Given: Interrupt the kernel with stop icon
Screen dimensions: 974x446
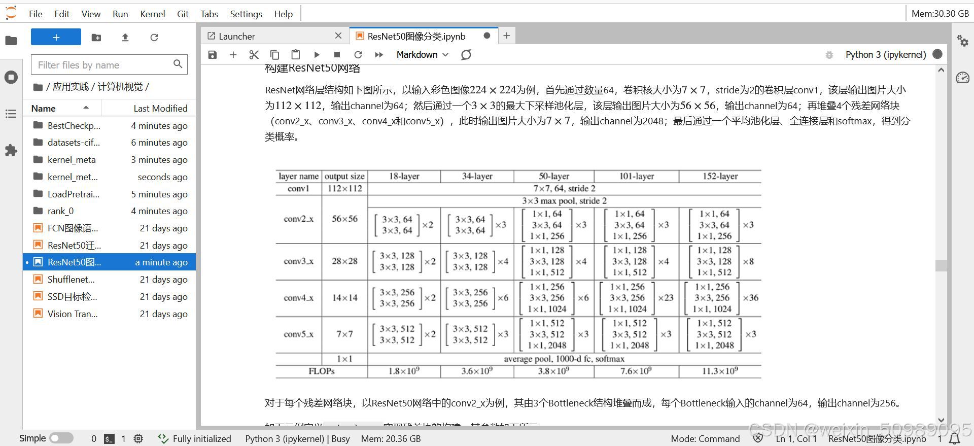Looking at the screenshot, I should tap(337, 54).
